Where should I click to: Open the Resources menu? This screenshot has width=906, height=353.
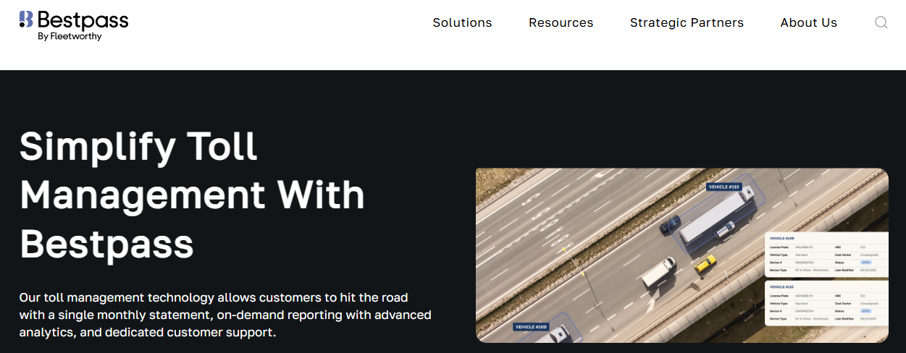click(561, 22)
